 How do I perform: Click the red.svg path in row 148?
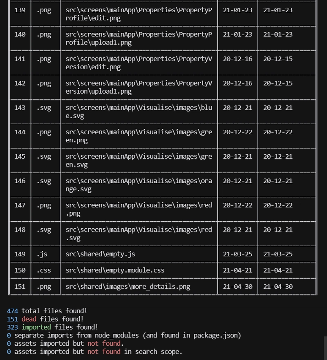(x=139, y=234)
